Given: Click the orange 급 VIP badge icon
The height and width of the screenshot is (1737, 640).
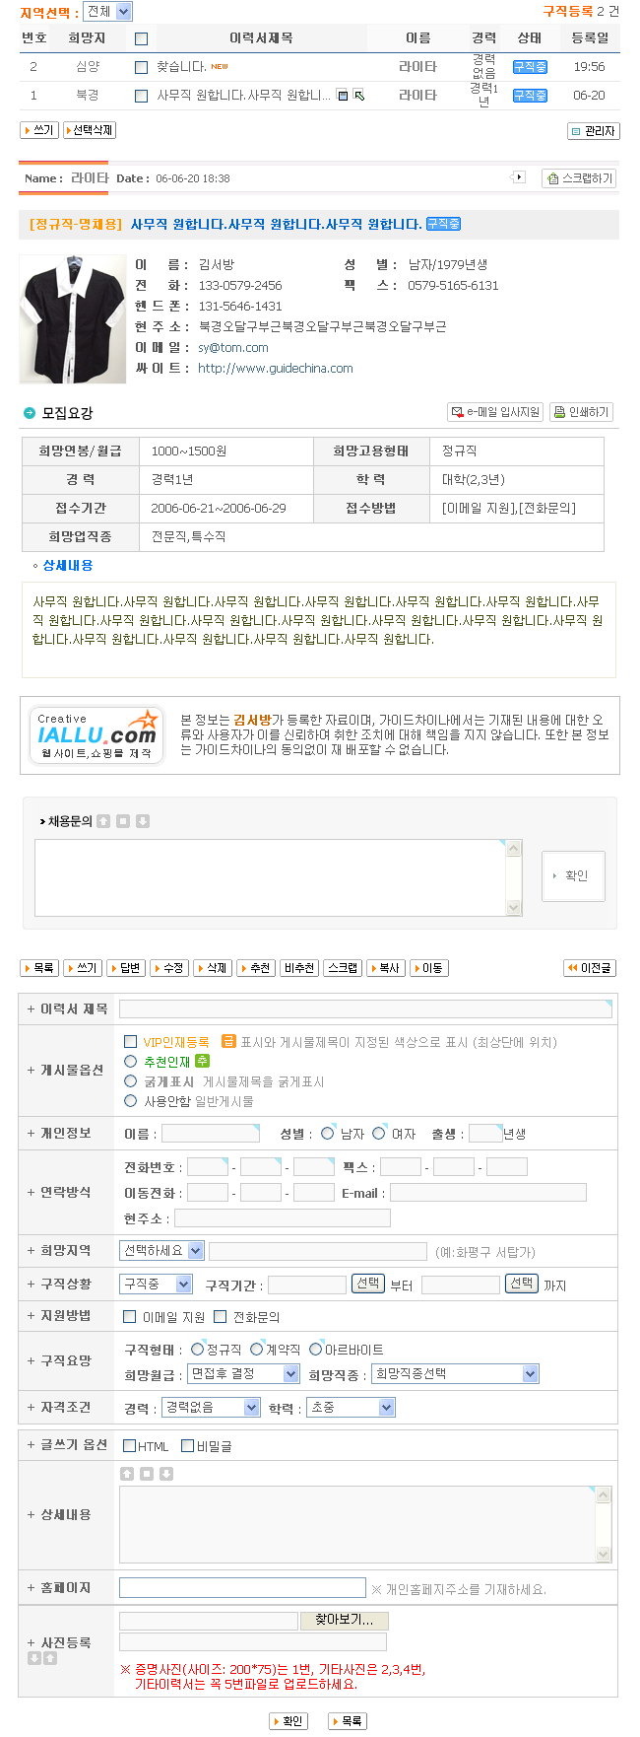Looking at the screenshot, I should click(228, 1041).
